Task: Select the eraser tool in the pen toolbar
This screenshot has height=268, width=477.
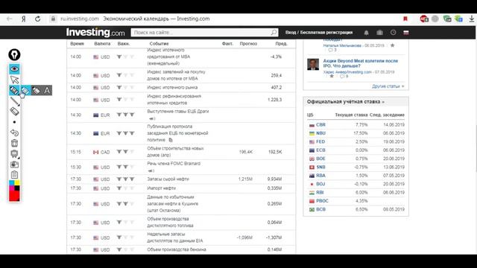Action: point(14,111)
